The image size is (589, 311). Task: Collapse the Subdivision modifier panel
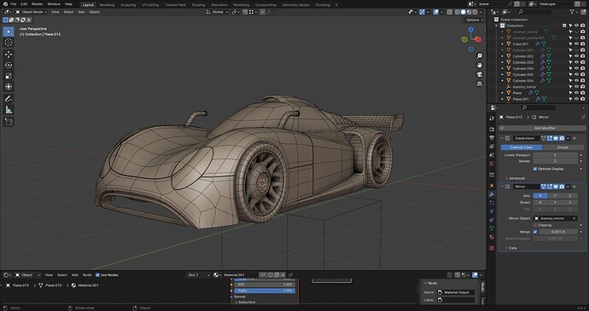coord(502,138)
